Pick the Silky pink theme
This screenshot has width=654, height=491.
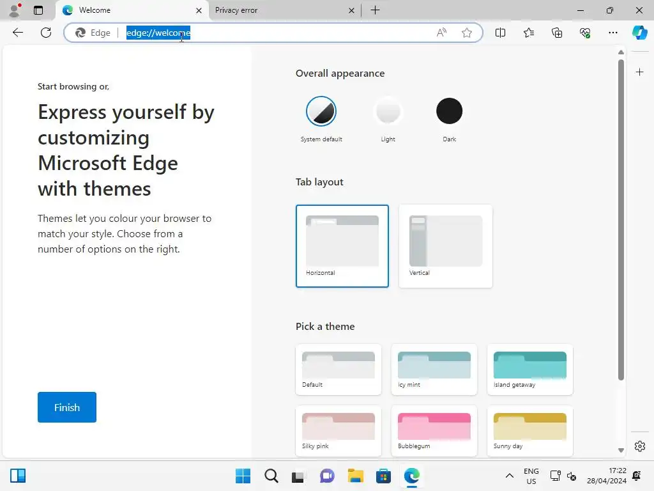(x=338, y=431)
